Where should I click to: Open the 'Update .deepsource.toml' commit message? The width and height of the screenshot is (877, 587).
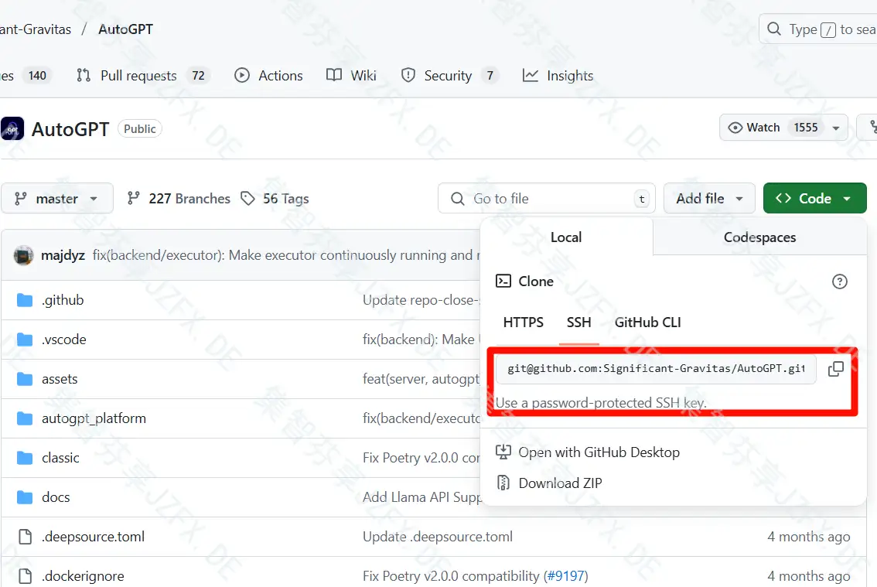tap(438, 537)
